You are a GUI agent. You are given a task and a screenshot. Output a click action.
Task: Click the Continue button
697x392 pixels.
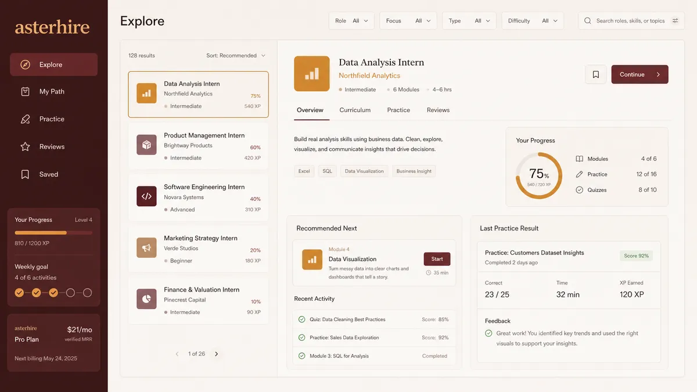click(x=639, y=74)
